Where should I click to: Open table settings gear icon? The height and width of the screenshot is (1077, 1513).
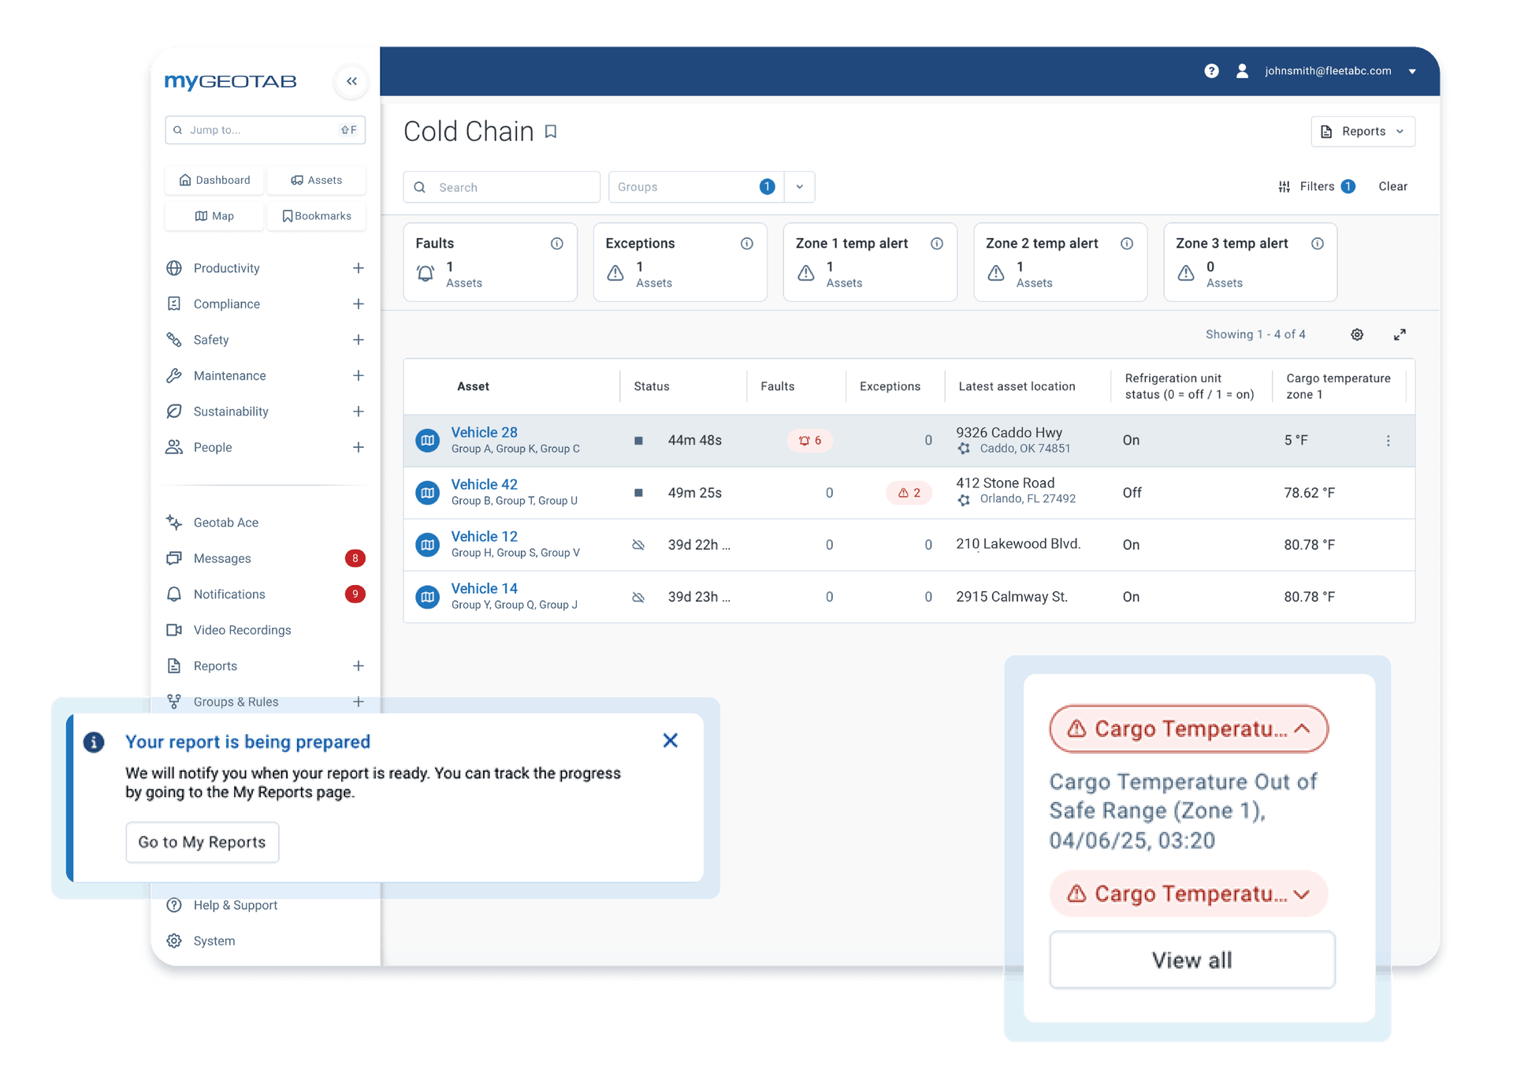[1357, 334]
